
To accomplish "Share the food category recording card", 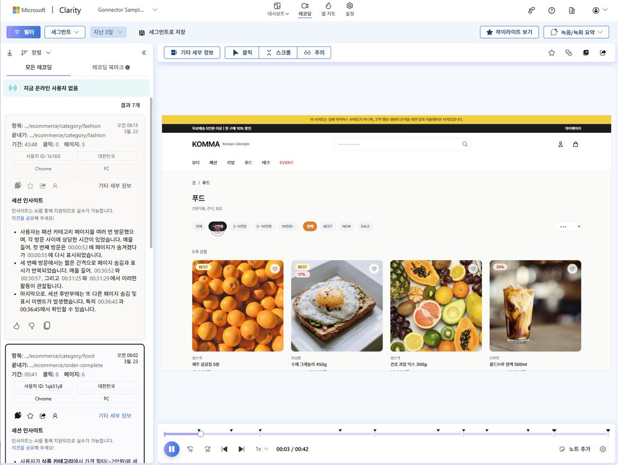I will pos(43,416).
